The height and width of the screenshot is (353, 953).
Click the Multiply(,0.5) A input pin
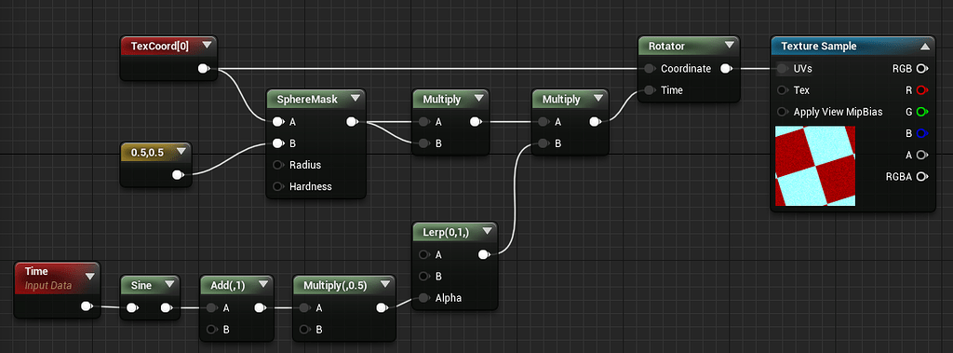305,308
